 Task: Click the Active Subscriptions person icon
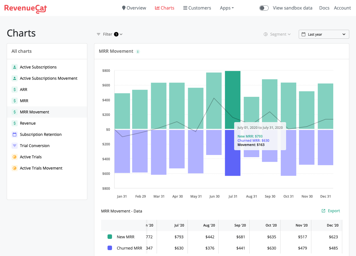(x=15, y=67)
